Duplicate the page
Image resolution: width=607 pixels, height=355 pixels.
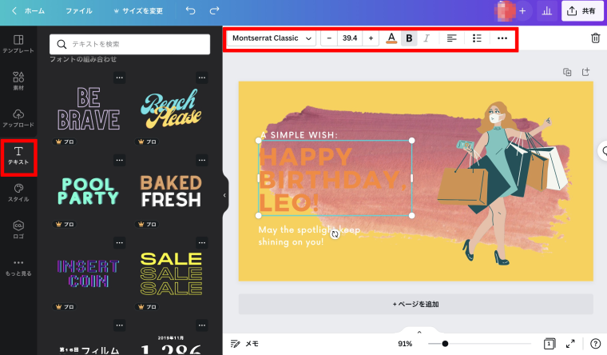pyautogui.click(x=567, y=72)
